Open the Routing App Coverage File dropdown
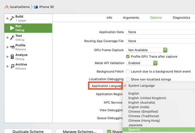Viewport: 195px width, 133px height. click(x=160, y=41)
